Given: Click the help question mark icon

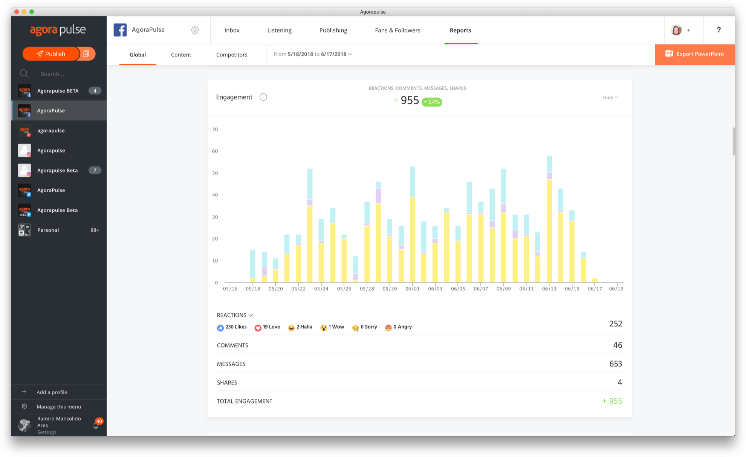Looking at the screenshot, I should [x=719, y=30].
